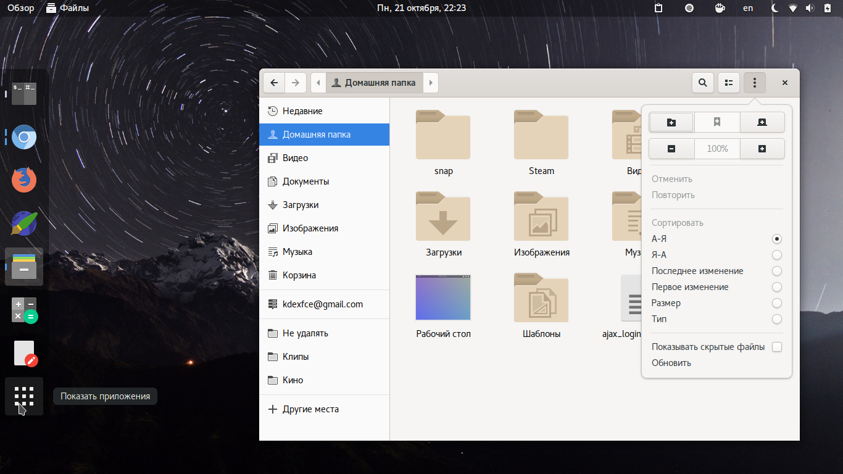843x474 pixels.
Task: Click the path bar left scroll arrow
Action: [318, 83]
